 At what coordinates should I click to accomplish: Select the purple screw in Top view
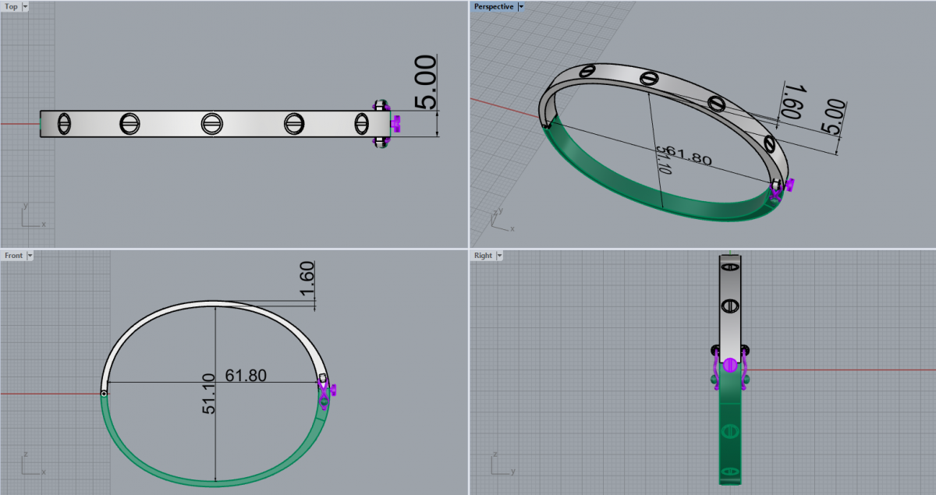click(x=396, y=122)
